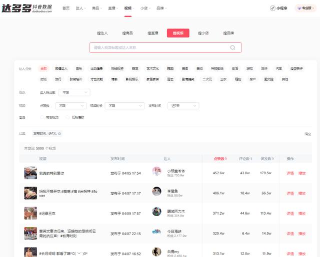Filter by 舞蹈 category
The width and height of the screenshot is (320, 257).
click(170, 68)
